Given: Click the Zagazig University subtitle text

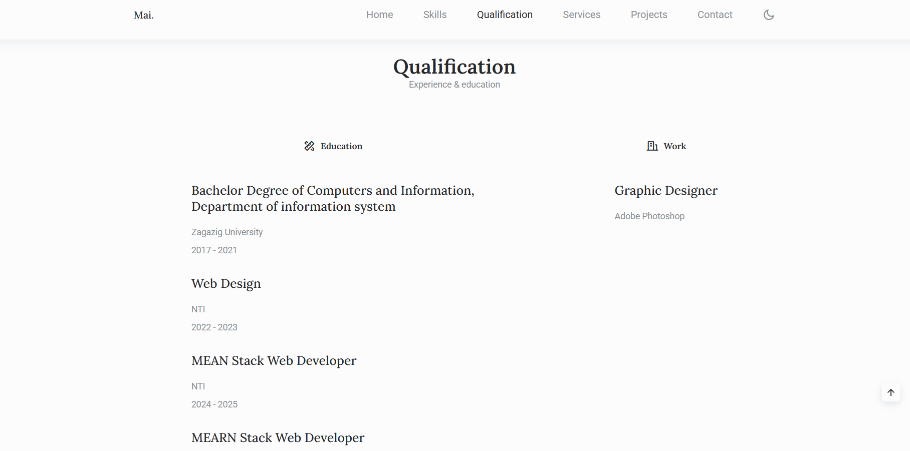Looking at the screenshot, I should click(x=227, y=232).
